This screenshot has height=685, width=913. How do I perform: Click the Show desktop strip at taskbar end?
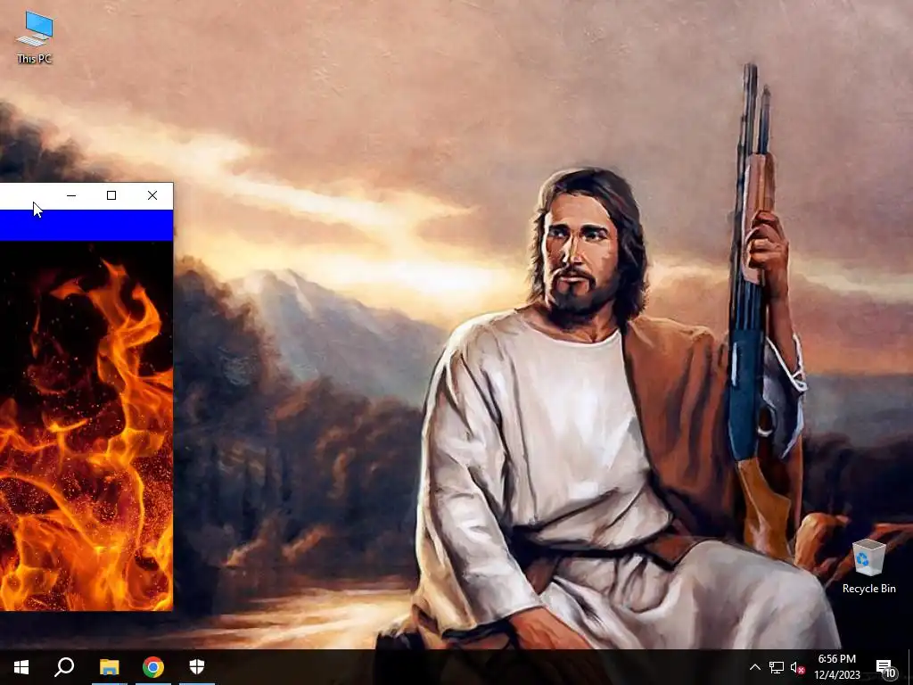910,667
